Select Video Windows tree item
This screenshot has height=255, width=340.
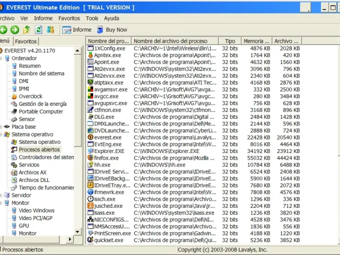click(37, 210)
